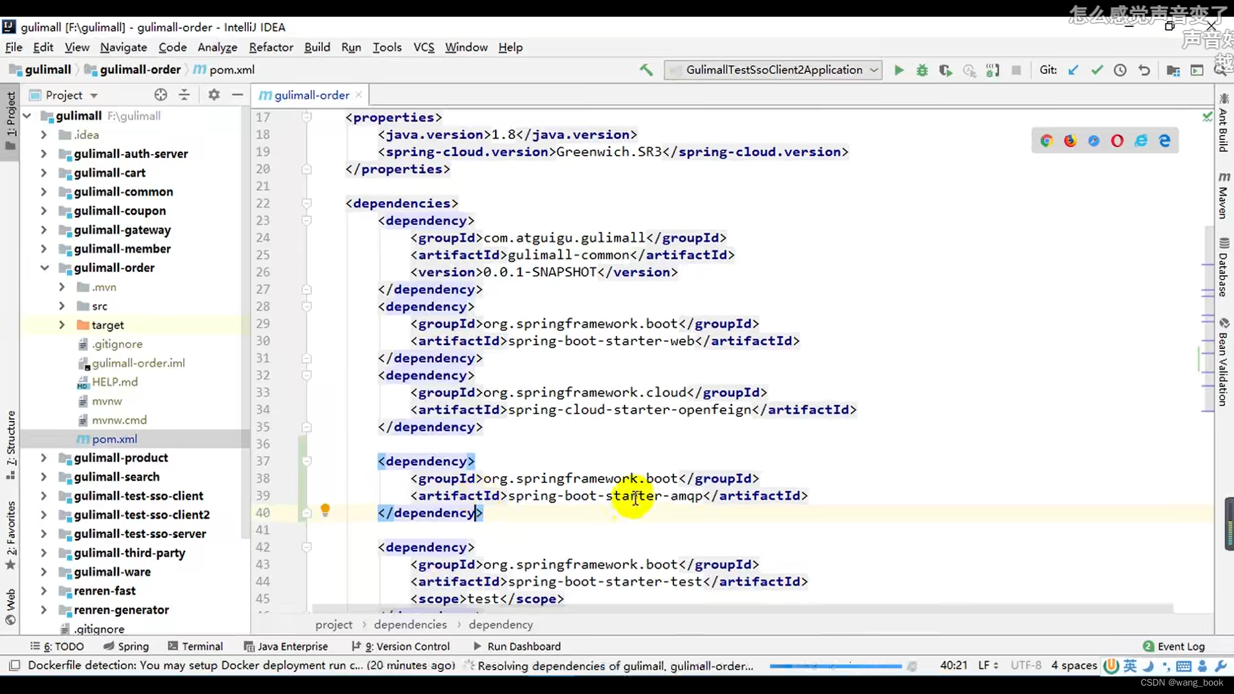Open the TODO tool window

57,646
